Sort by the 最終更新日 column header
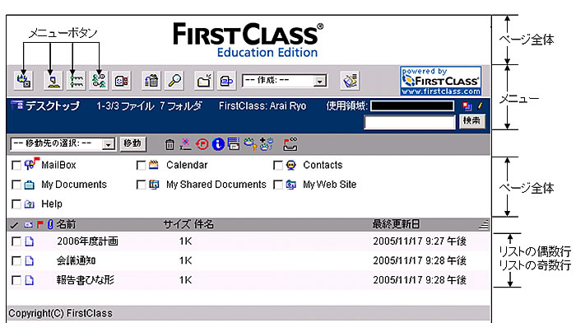 pyautogui.click(x=396, y=224)
